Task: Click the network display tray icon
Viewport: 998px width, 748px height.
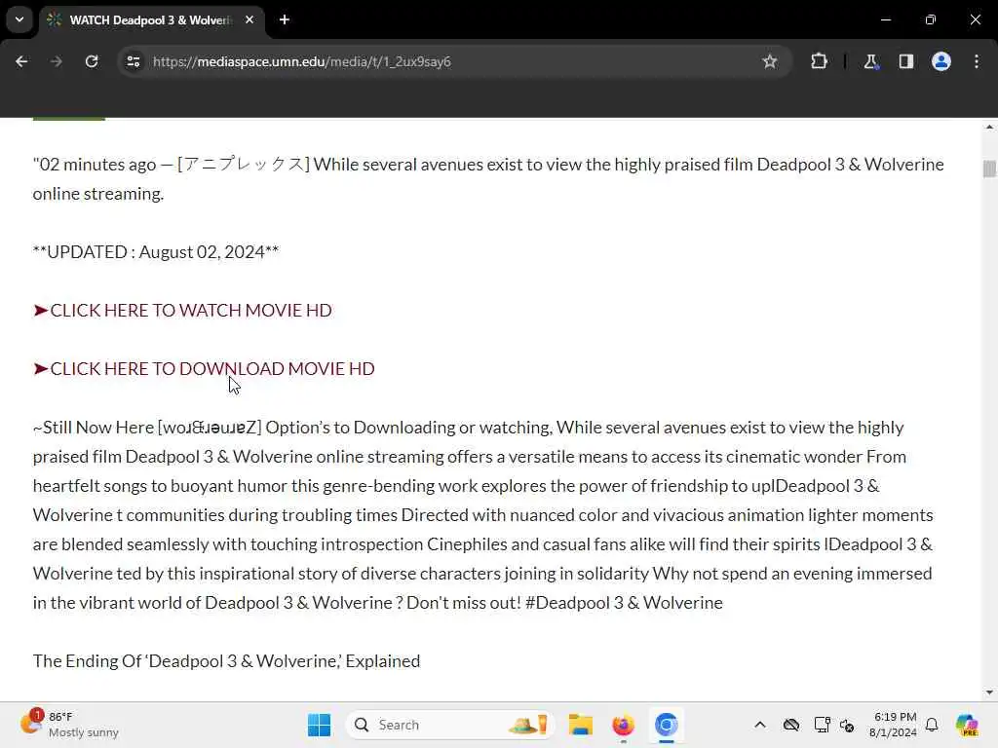Action: (822, 725)
